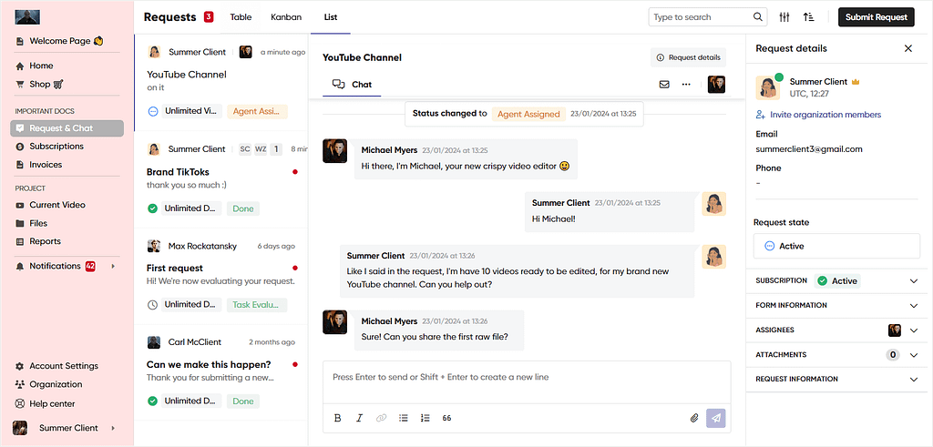The width and height of the screenshot is (933, 447).
Task: Close the Request details panel
Action: (x=908, y=49)
